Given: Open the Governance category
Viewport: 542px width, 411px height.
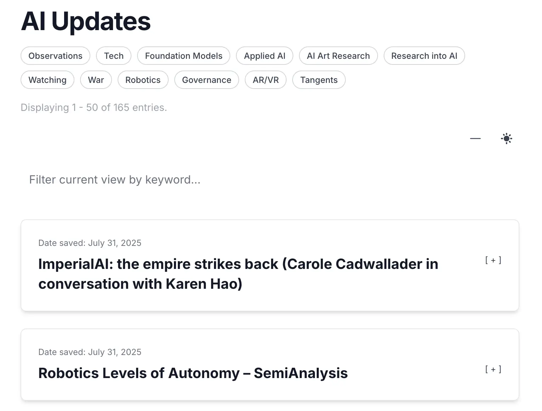Looking at the screenshot, I should tap(207, 80).
